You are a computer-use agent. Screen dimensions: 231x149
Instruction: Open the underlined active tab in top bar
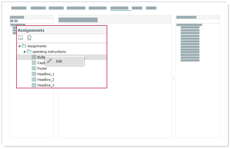119,8
